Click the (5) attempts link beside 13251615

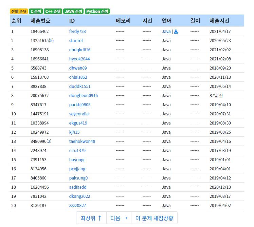pos(51,40)
